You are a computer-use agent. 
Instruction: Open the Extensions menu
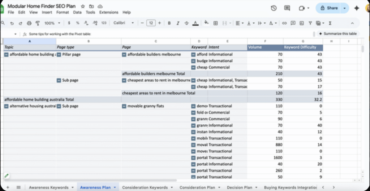(x=108, y=12)
